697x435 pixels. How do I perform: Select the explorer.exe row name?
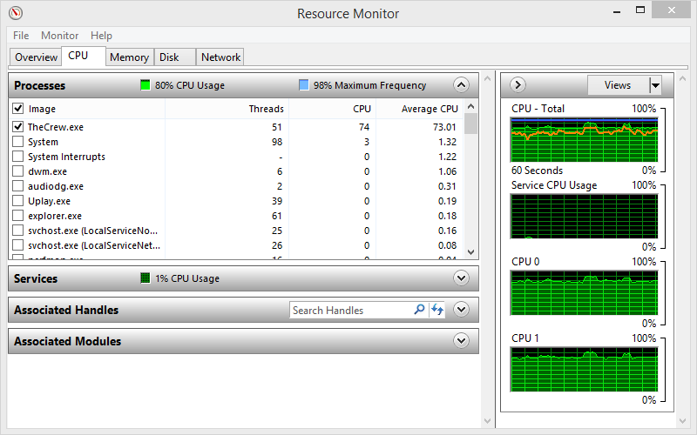point(55,216)
